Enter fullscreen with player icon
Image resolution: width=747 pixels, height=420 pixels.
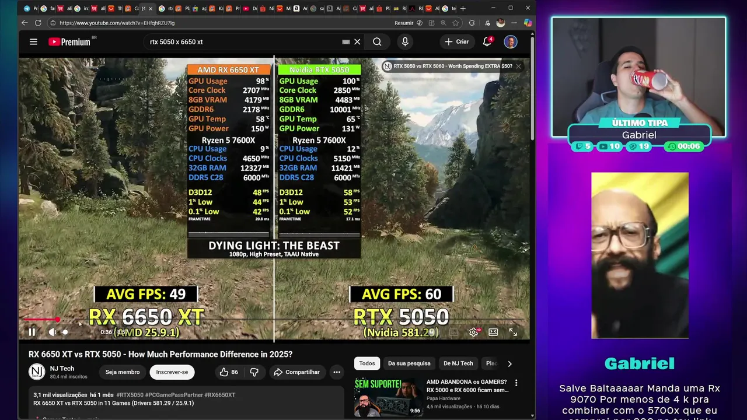(513, 332)
